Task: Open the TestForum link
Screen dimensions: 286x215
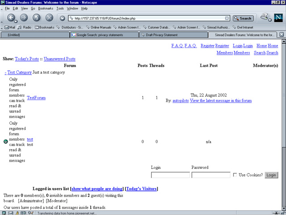Action: click(36, 98)
